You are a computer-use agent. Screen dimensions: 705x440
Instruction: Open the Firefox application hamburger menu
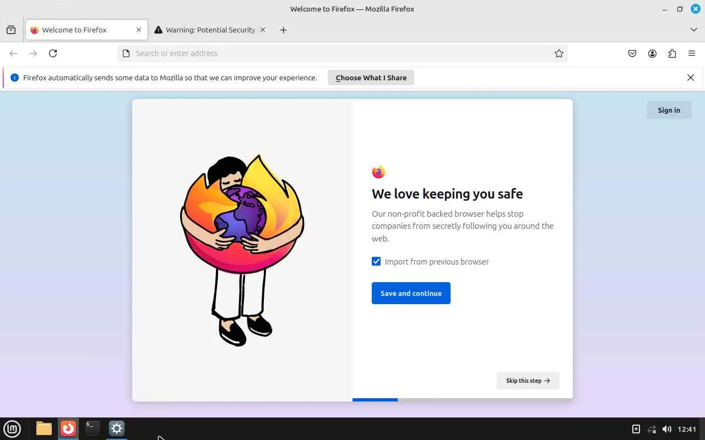(692, 53)
